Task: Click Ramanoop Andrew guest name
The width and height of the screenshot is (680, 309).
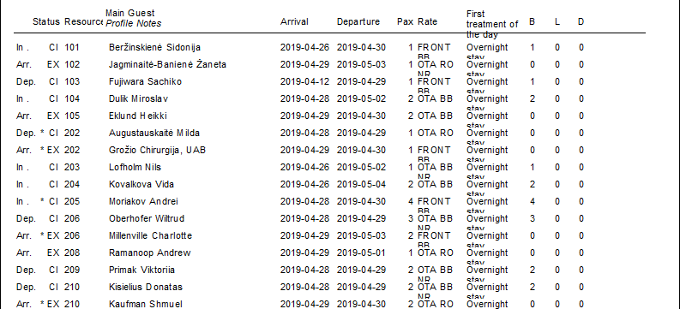Action: (x=149, y=253)
